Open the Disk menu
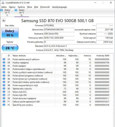The width and height of the screenshot is (115, 127). pos(36,7)
